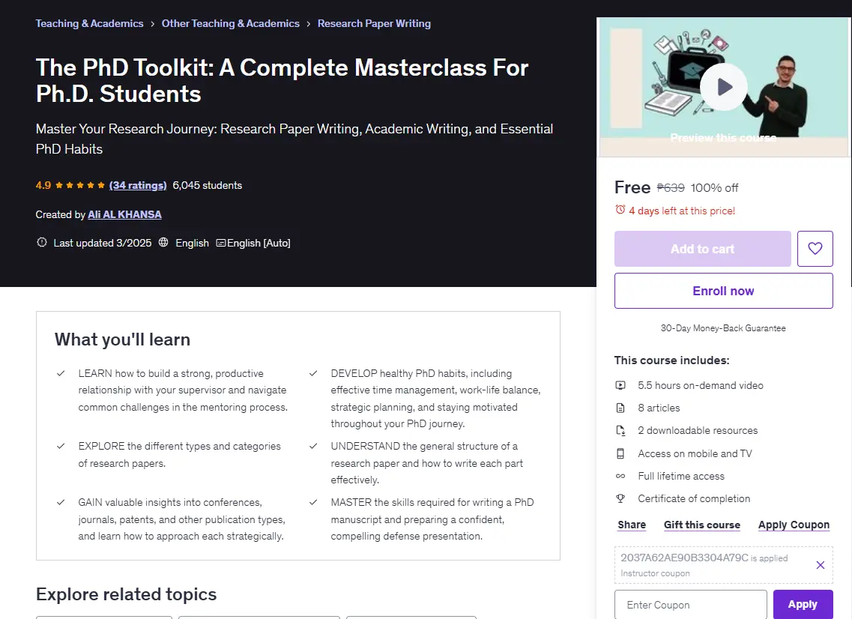852x619 pixels.
Task: Click the lifetime access infinity icon
Action: click(620, 476)
